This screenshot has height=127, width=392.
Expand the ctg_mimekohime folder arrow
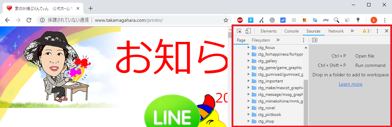pos(248,101)
